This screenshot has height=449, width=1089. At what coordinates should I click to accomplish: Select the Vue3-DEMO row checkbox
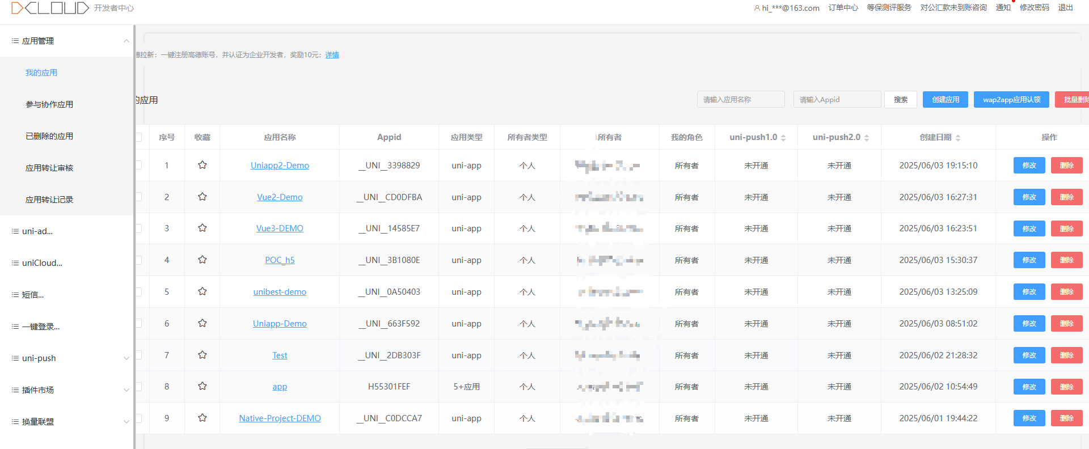click(138, 228)
